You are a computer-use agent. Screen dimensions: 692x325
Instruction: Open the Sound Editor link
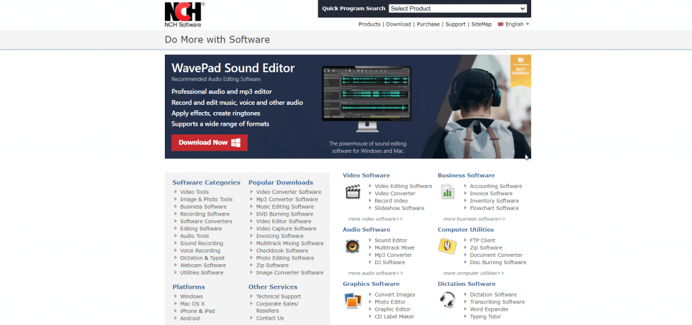(391, 241)
